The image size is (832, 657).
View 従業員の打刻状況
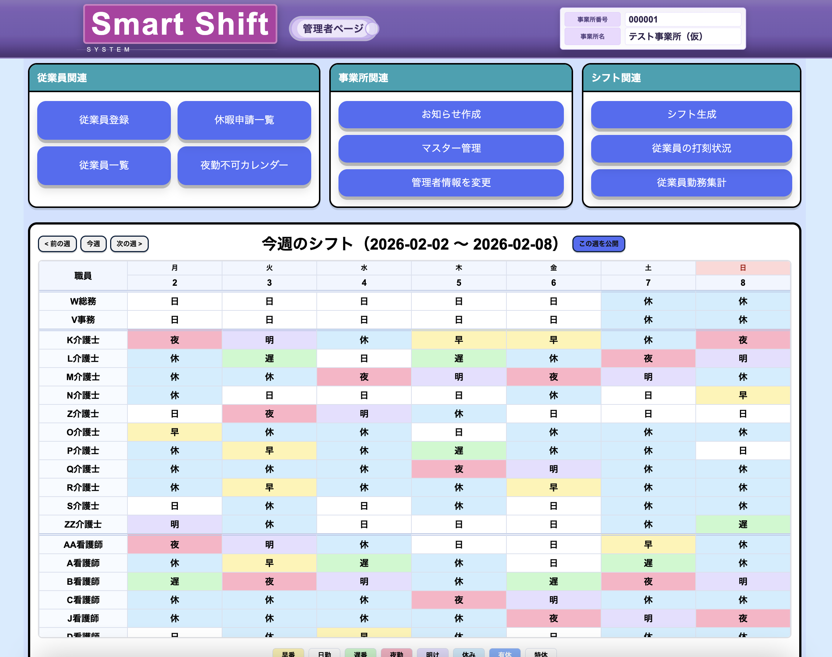coord(691,148)
